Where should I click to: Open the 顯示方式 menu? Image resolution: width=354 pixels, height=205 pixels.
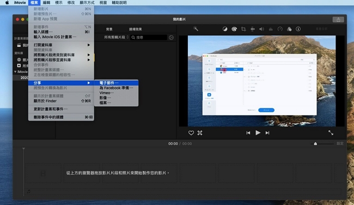(x=87, y=3)
